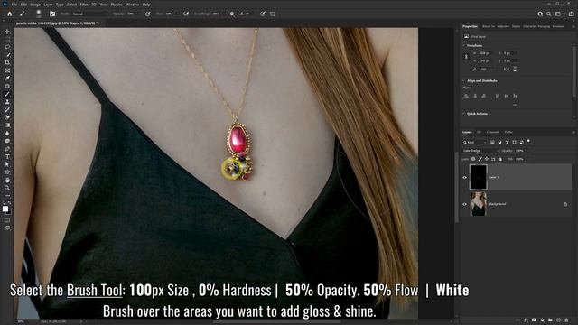Screen dimensions: 578x325
Task: Select the Pen tool
Action: (7, 149)
